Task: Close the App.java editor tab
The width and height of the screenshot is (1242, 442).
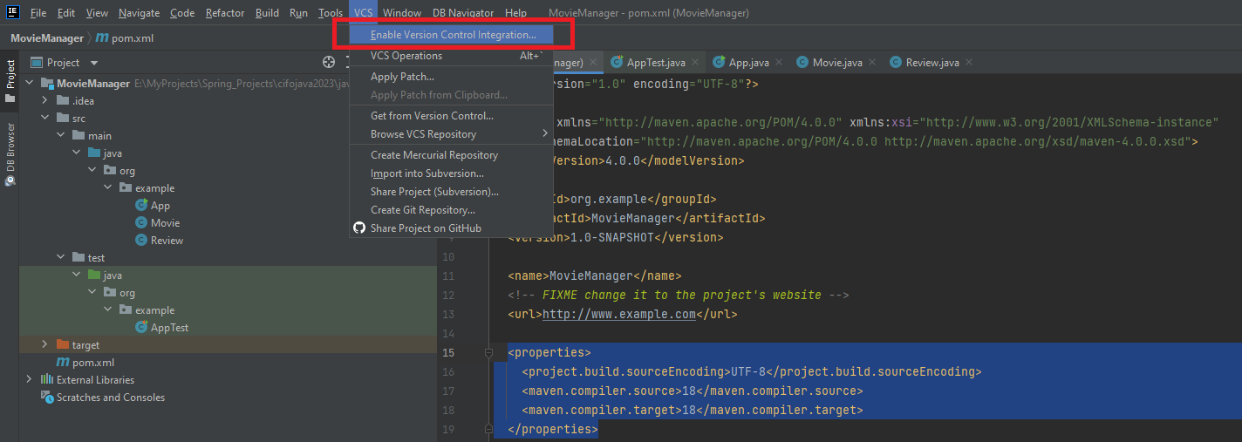Action: [x=778, y=63]
